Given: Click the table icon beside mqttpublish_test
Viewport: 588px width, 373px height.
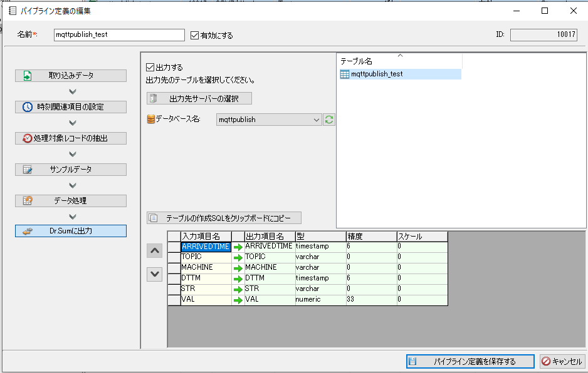Looking at the screenshot, I should coord(344,74).
